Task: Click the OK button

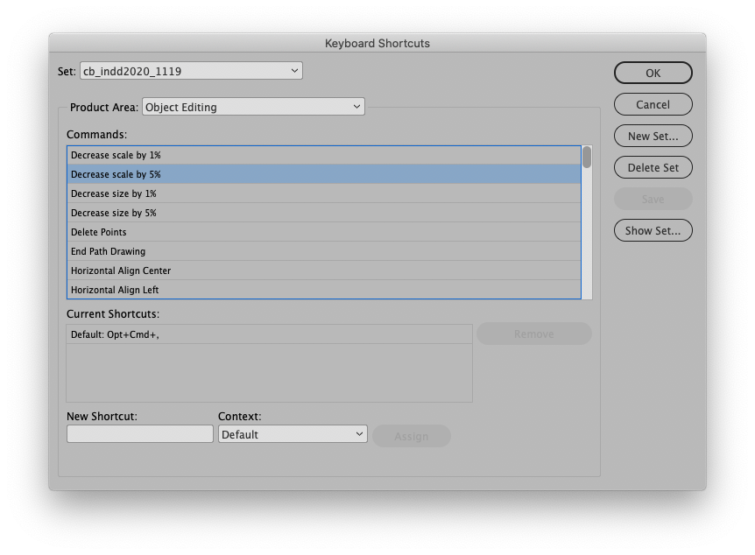Action: coord(653,73)
